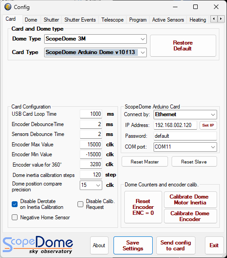The image size is (227, 258).
Task: Go to the Shutter Events tab
Action: point(80,20)
